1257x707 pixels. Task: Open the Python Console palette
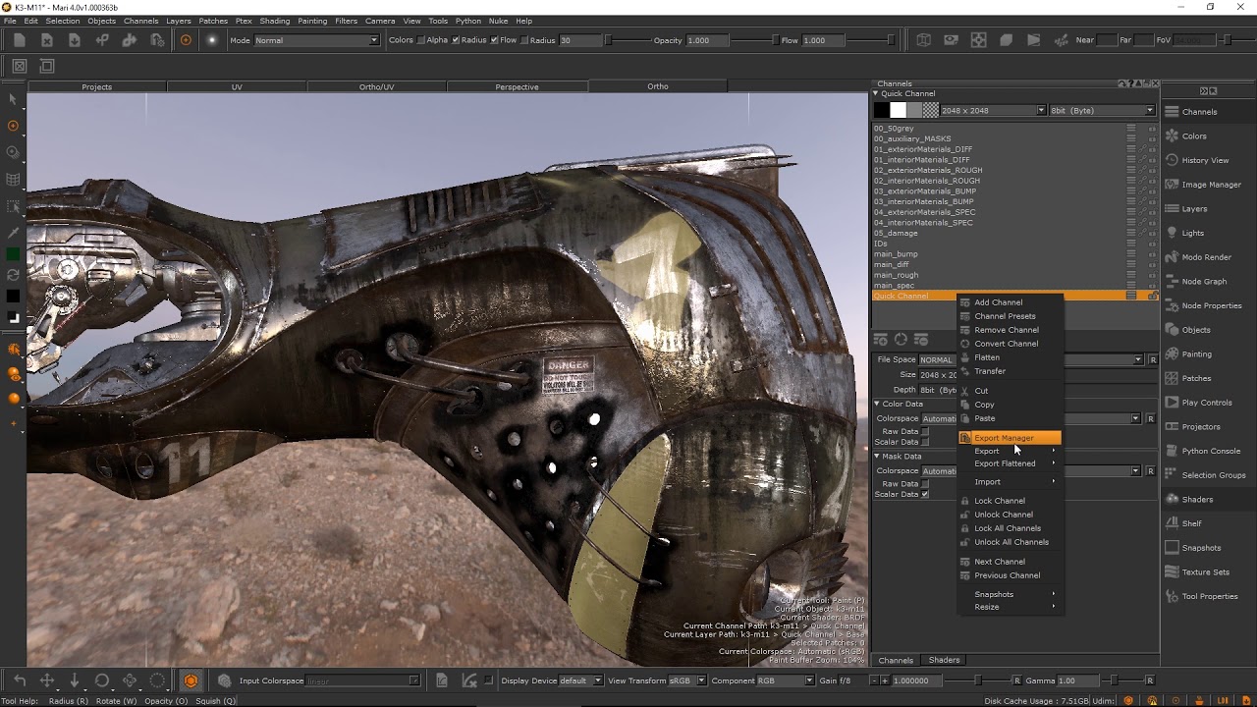(x=1210, y=451)
